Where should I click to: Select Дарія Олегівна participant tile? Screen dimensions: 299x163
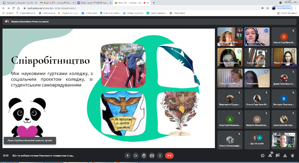(284, 78)
